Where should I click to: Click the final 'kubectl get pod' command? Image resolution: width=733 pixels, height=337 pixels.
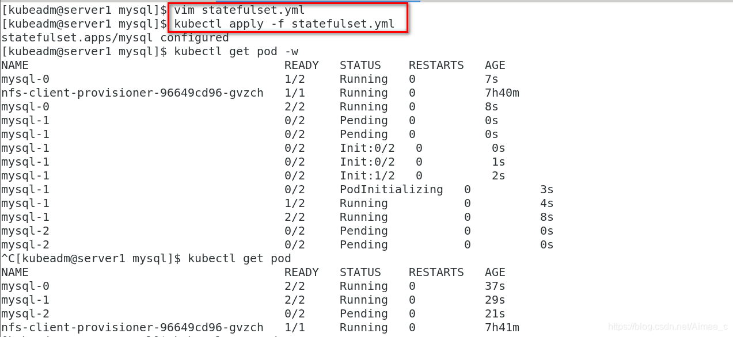[240, 259]
